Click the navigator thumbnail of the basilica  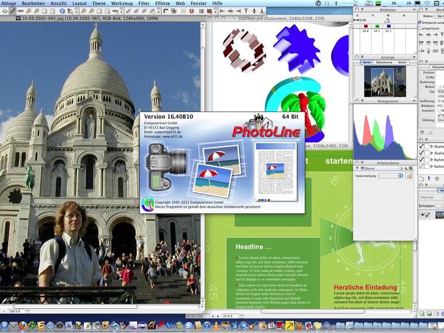(385, 81)
